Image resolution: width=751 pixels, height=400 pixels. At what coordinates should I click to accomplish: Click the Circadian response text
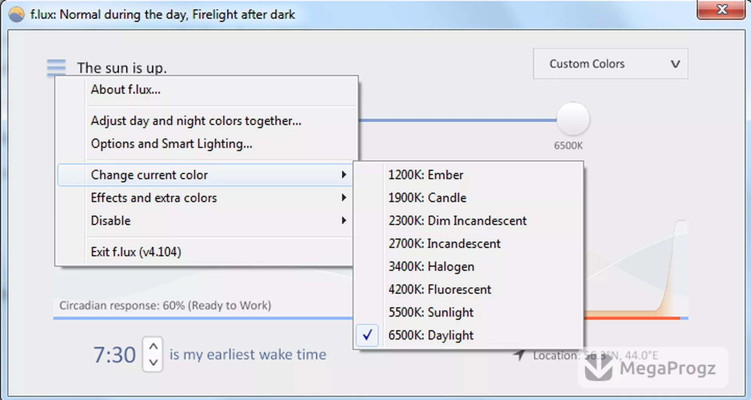(x=165, y=305)
